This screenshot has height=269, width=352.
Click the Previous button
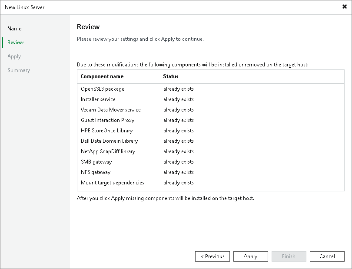(212, 256)
